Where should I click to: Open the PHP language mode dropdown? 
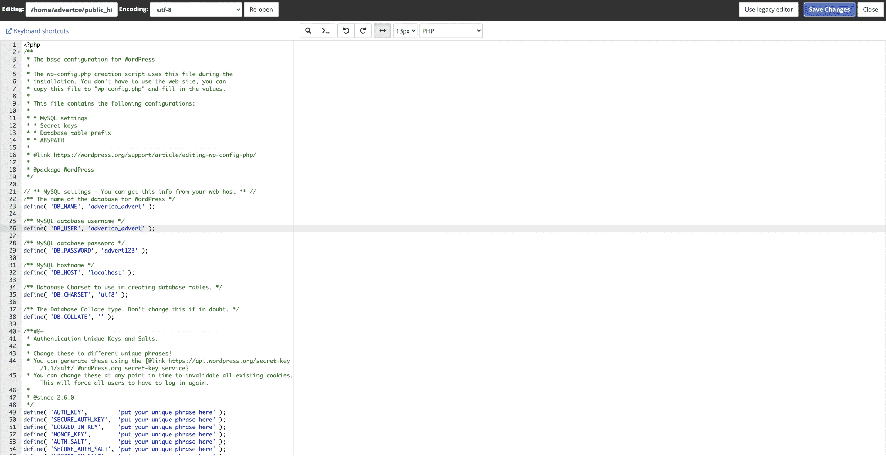[451, 31]
